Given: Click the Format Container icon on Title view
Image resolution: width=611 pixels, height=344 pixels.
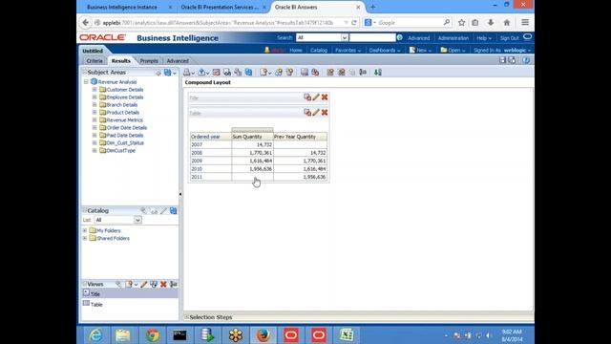Looking at the screenshot, I should tap(307, 97).
